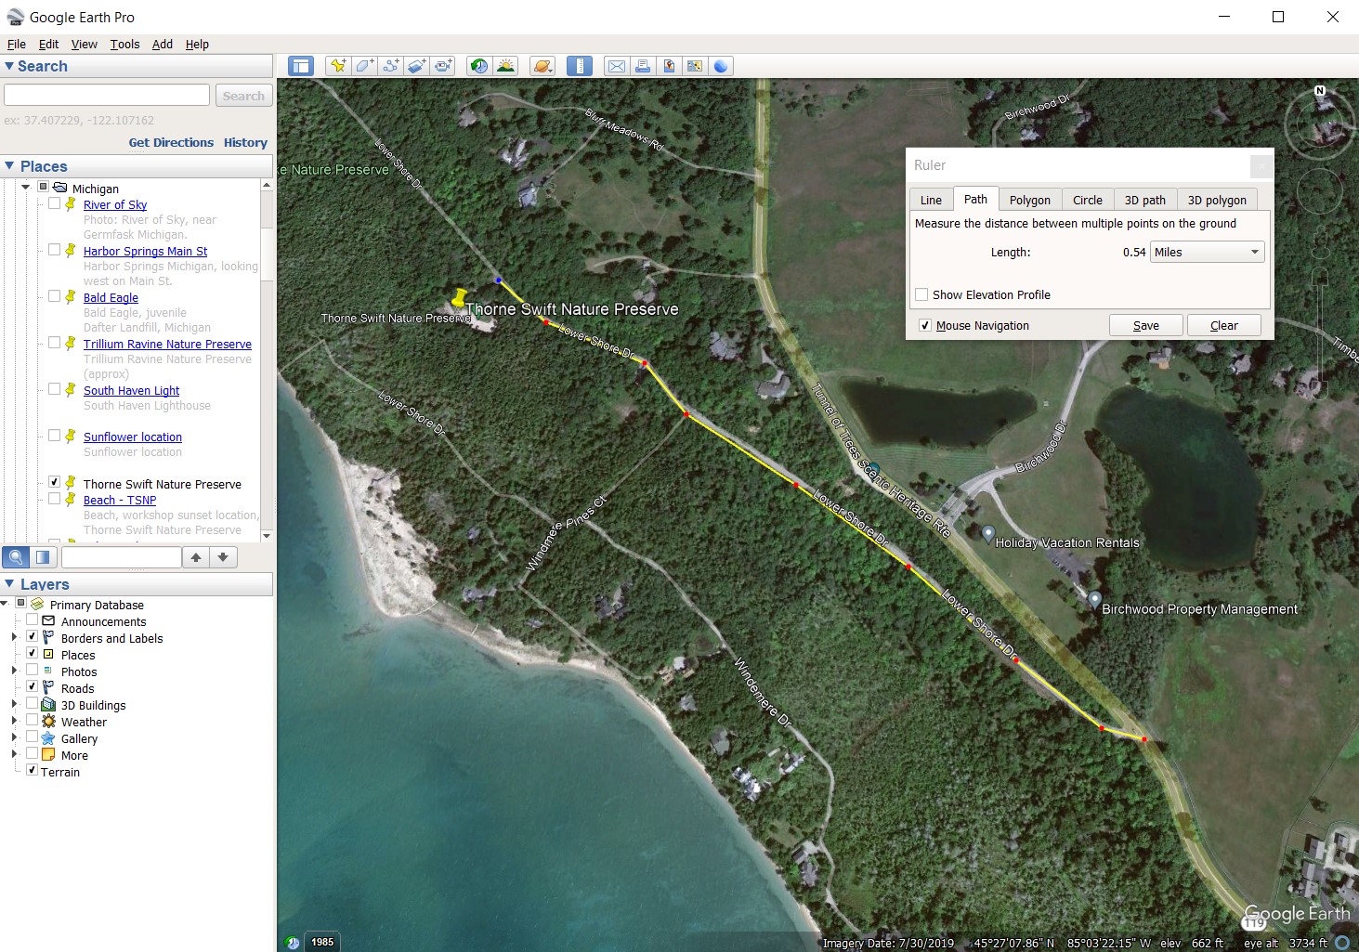Check the River of Sky checkbox
This screenshot has height=952, width=1359.
pyautogui.click(x=54, y=203)
